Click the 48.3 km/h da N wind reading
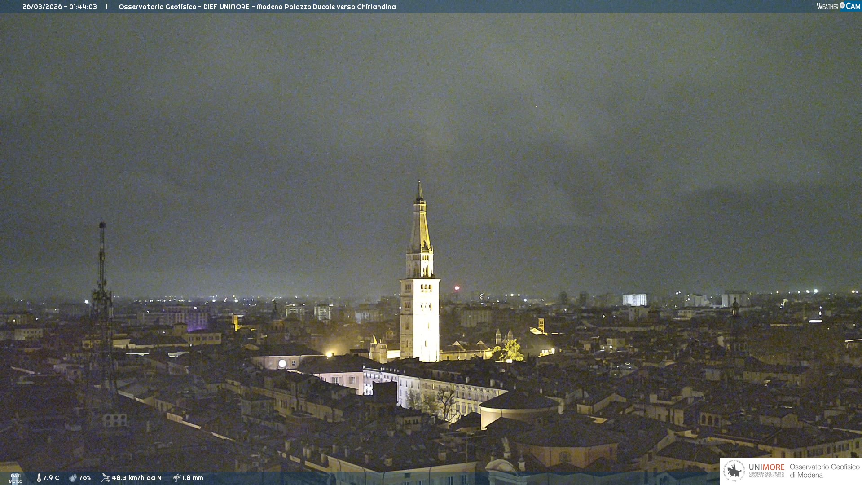 [136, 478]
